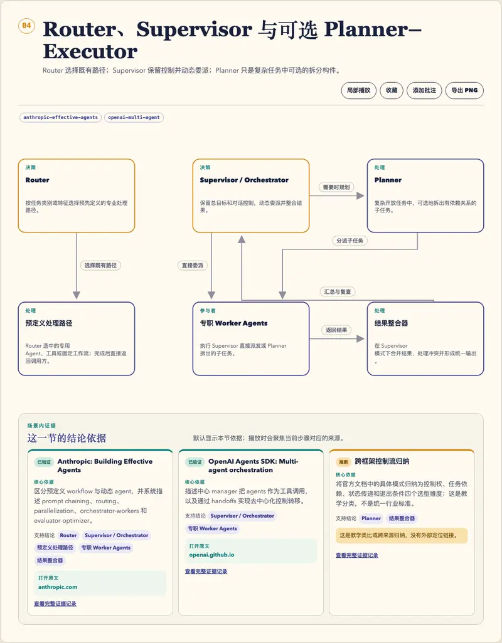The height and width of the screenshot is (643, 502).
Task: Click the Planner chip in 跨框架控制流归纳 card
Action: coord(371,518)
